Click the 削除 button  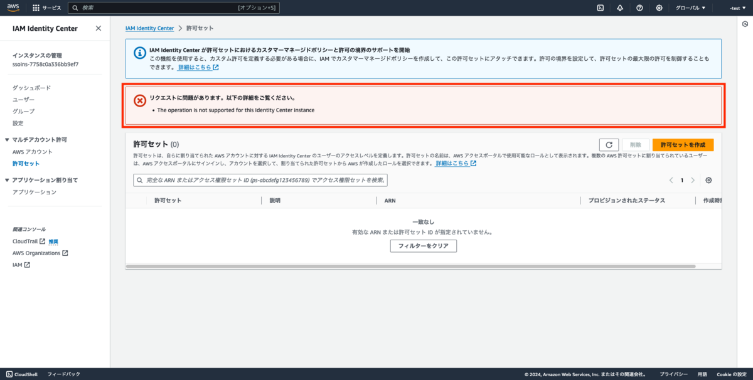coord(636,144)
